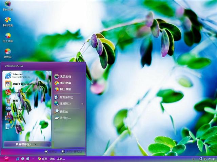Click the Start button on the taskbar
The height and width of the screenshot is (162, 217).
6,159
